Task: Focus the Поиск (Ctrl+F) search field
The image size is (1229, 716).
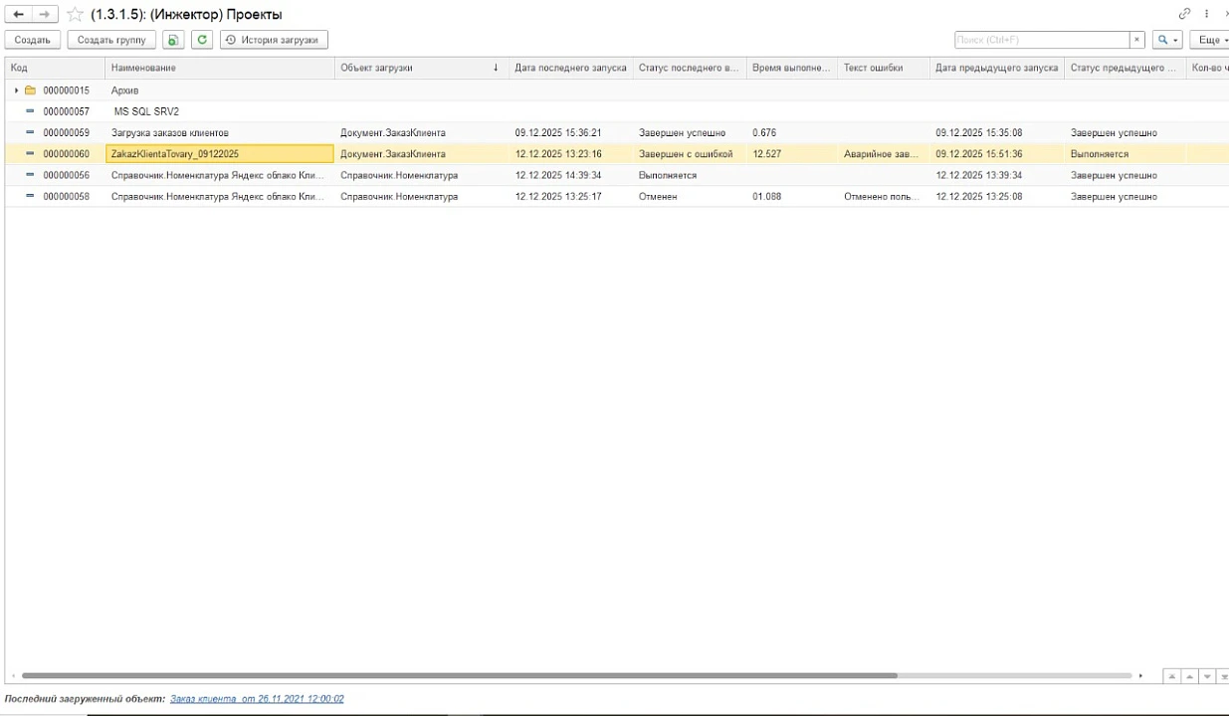Action: tap(1040, 40)
